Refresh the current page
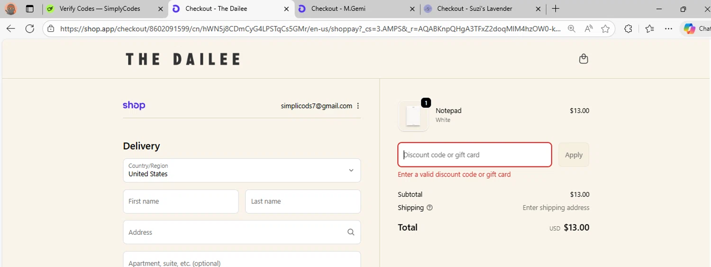Screen dimensions: 711x267 point(30,28)
